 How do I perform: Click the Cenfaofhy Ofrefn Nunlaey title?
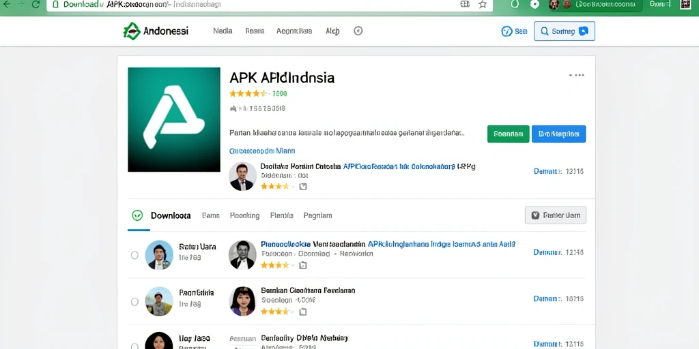(304, 338)
